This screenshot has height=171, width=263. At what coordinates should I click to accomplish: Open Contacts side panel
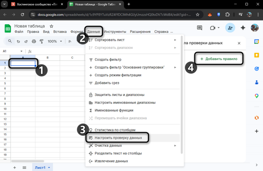(x=256, y=82)
